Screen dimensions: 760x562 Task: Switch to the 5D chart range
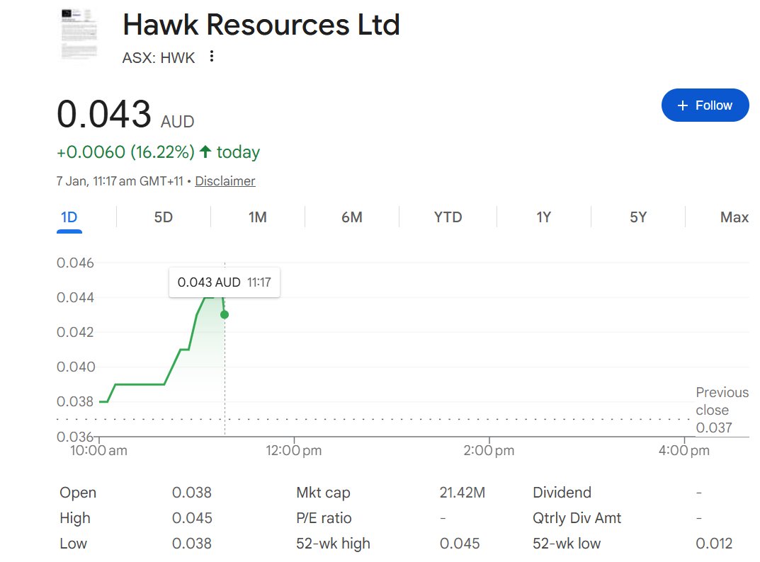click(164, 217)
